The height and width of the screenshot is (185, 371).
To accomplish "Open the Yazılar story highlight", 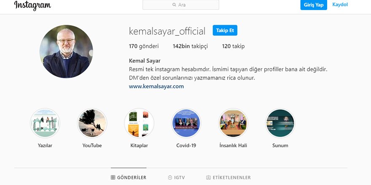I will pyautogui.click(x=45, y=123).
